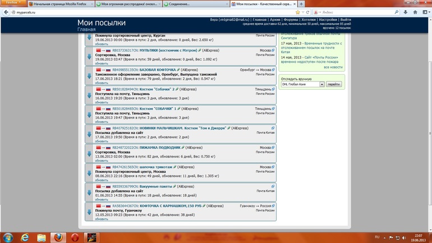
Task: Reload the page with the refresh icon
Action: [308, 12]
